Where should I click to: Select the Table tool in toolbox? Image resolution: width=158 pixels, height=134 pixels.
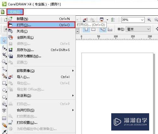tap(4, 118)
